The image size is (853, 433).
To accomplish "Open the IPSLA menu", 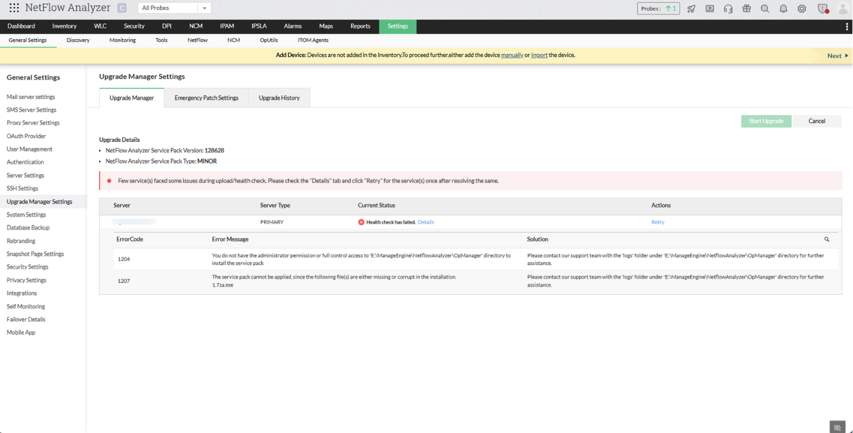I will click(x=259, y=26).
